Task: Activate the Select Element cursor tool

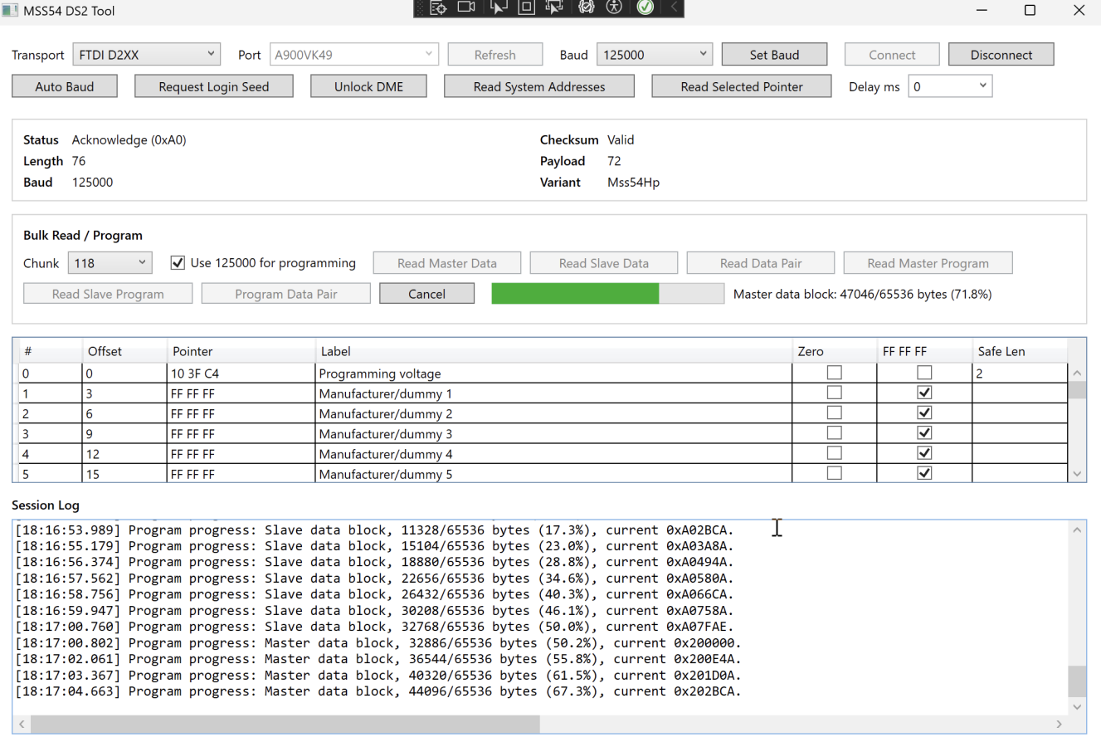Action: [x=498, y=7]
